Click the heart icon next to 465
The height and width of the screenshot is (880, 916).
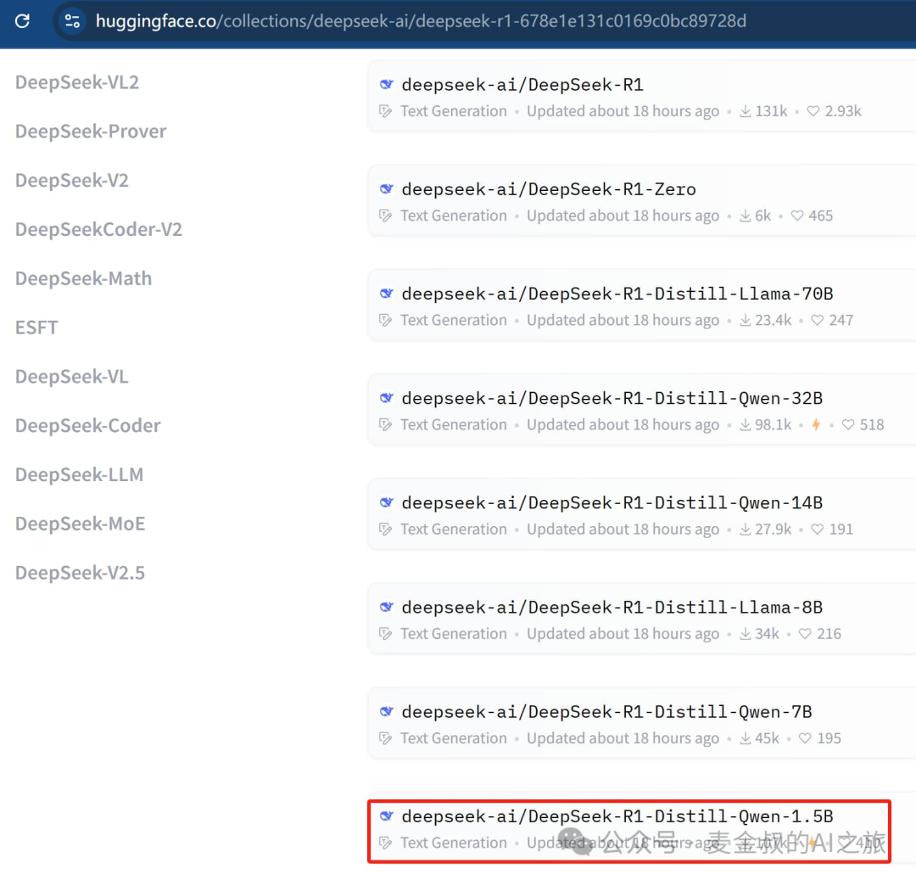pyautogui.click(x=797, y=216)
